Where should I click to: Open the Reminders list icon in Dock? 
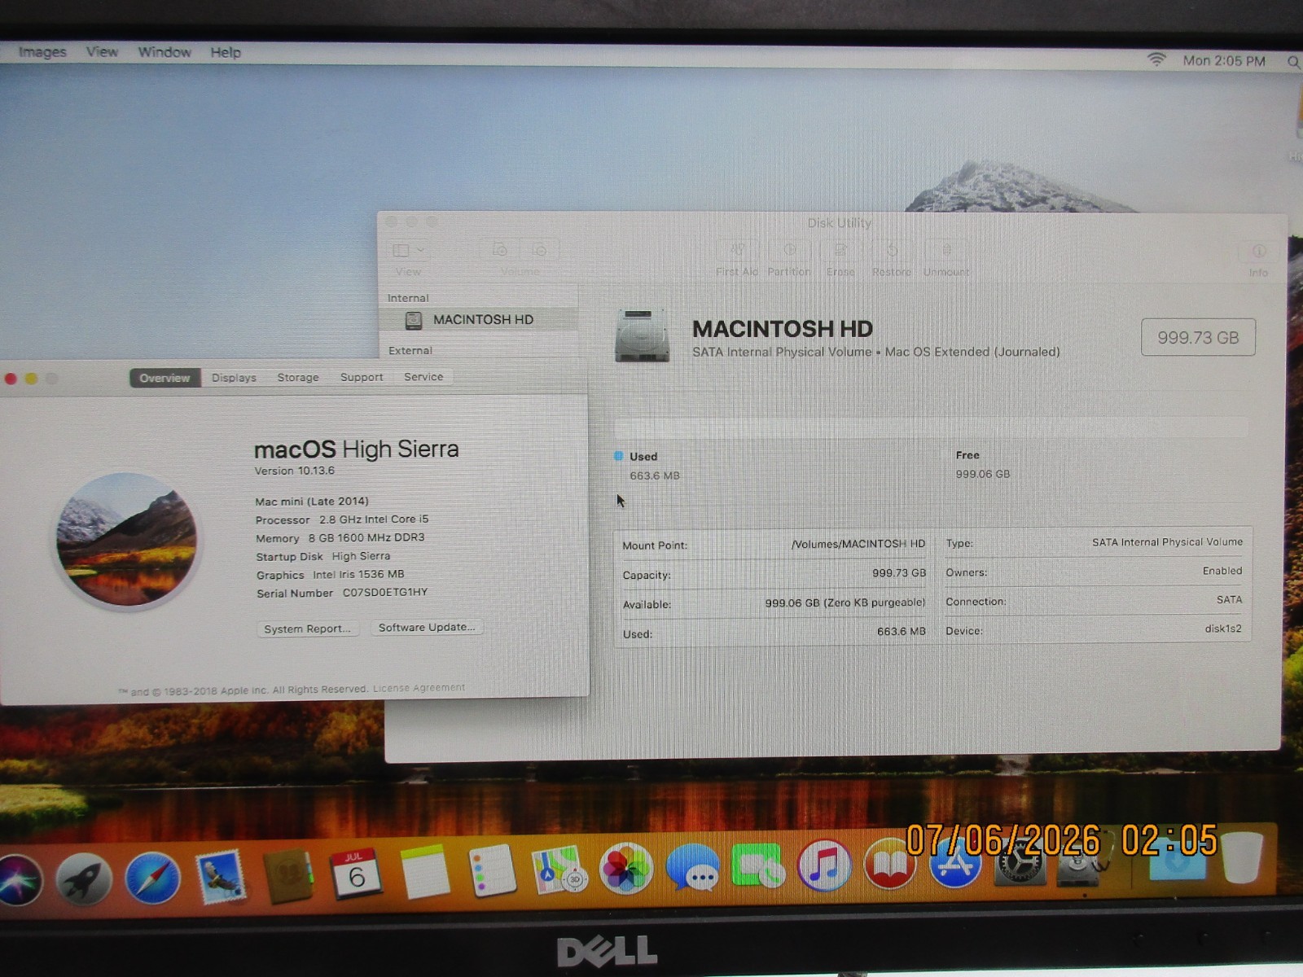[491, 870]
